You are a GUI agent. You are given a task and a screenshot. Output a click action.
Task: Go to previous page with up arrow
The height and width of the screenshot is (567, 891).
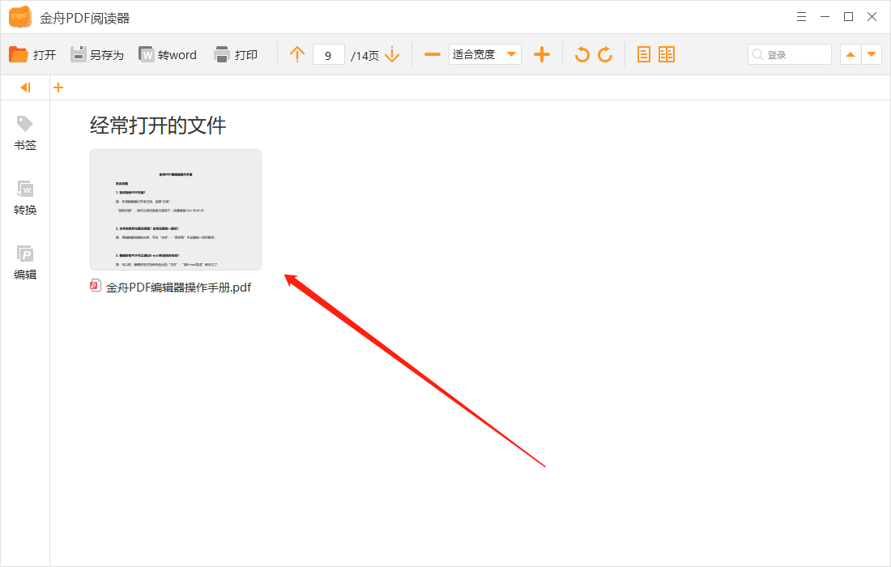point(297,54)
